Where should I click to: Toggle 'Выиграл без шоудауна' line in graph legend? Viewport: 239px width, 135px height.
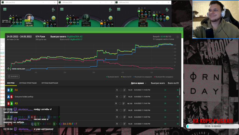click(x=164, y=77)
